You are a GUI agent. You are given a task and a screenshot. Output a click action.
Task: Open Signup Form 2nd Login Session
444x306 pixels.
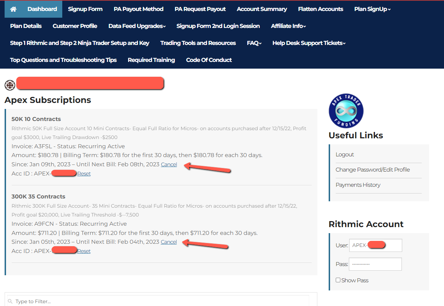pos(218,26)
